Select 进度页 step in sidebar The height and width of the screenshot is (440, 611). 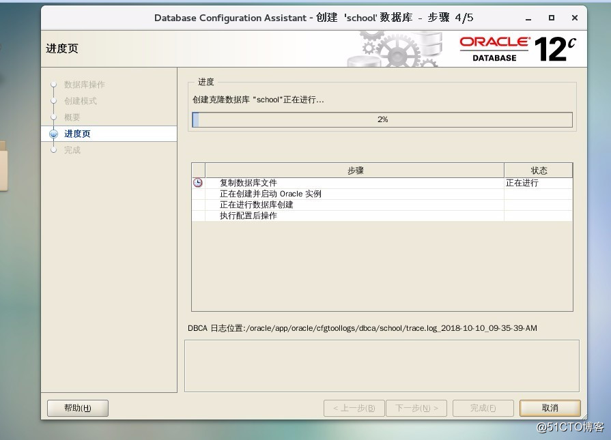point(109,134)
